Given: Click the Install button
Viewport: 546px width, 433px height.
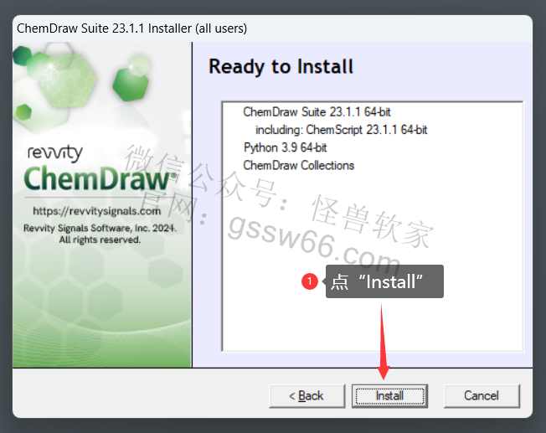Looking at the screenshot, I should tap(389, 395).
